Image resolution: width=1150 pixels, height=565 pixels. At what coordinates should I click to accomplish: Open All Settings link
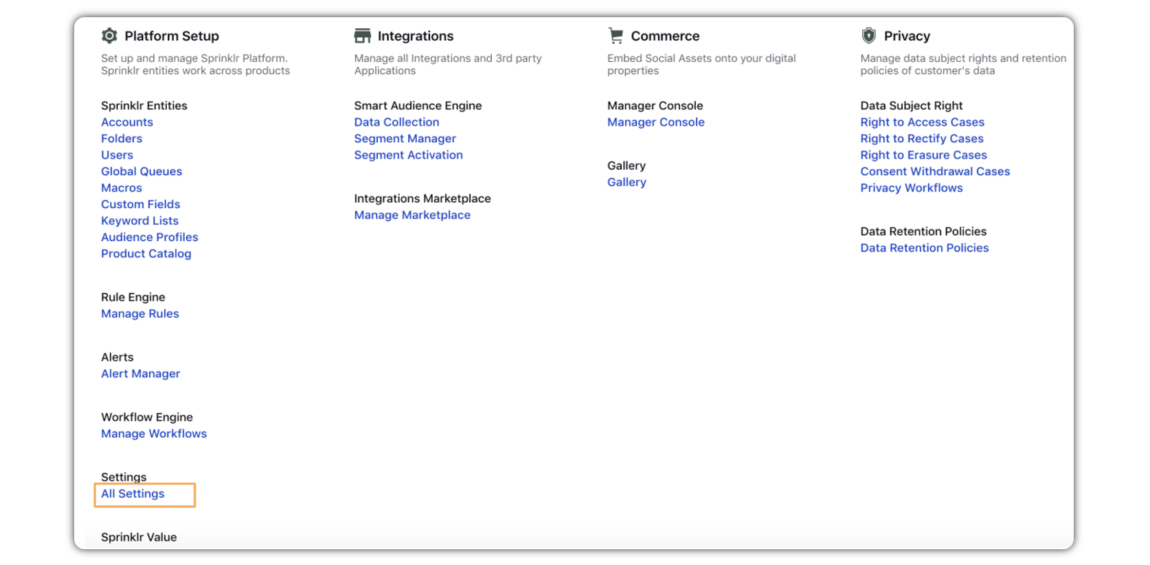(133, 494)
